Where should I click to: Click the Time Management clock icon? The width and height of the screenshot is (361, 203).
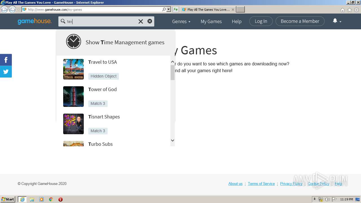pos(74,41)
